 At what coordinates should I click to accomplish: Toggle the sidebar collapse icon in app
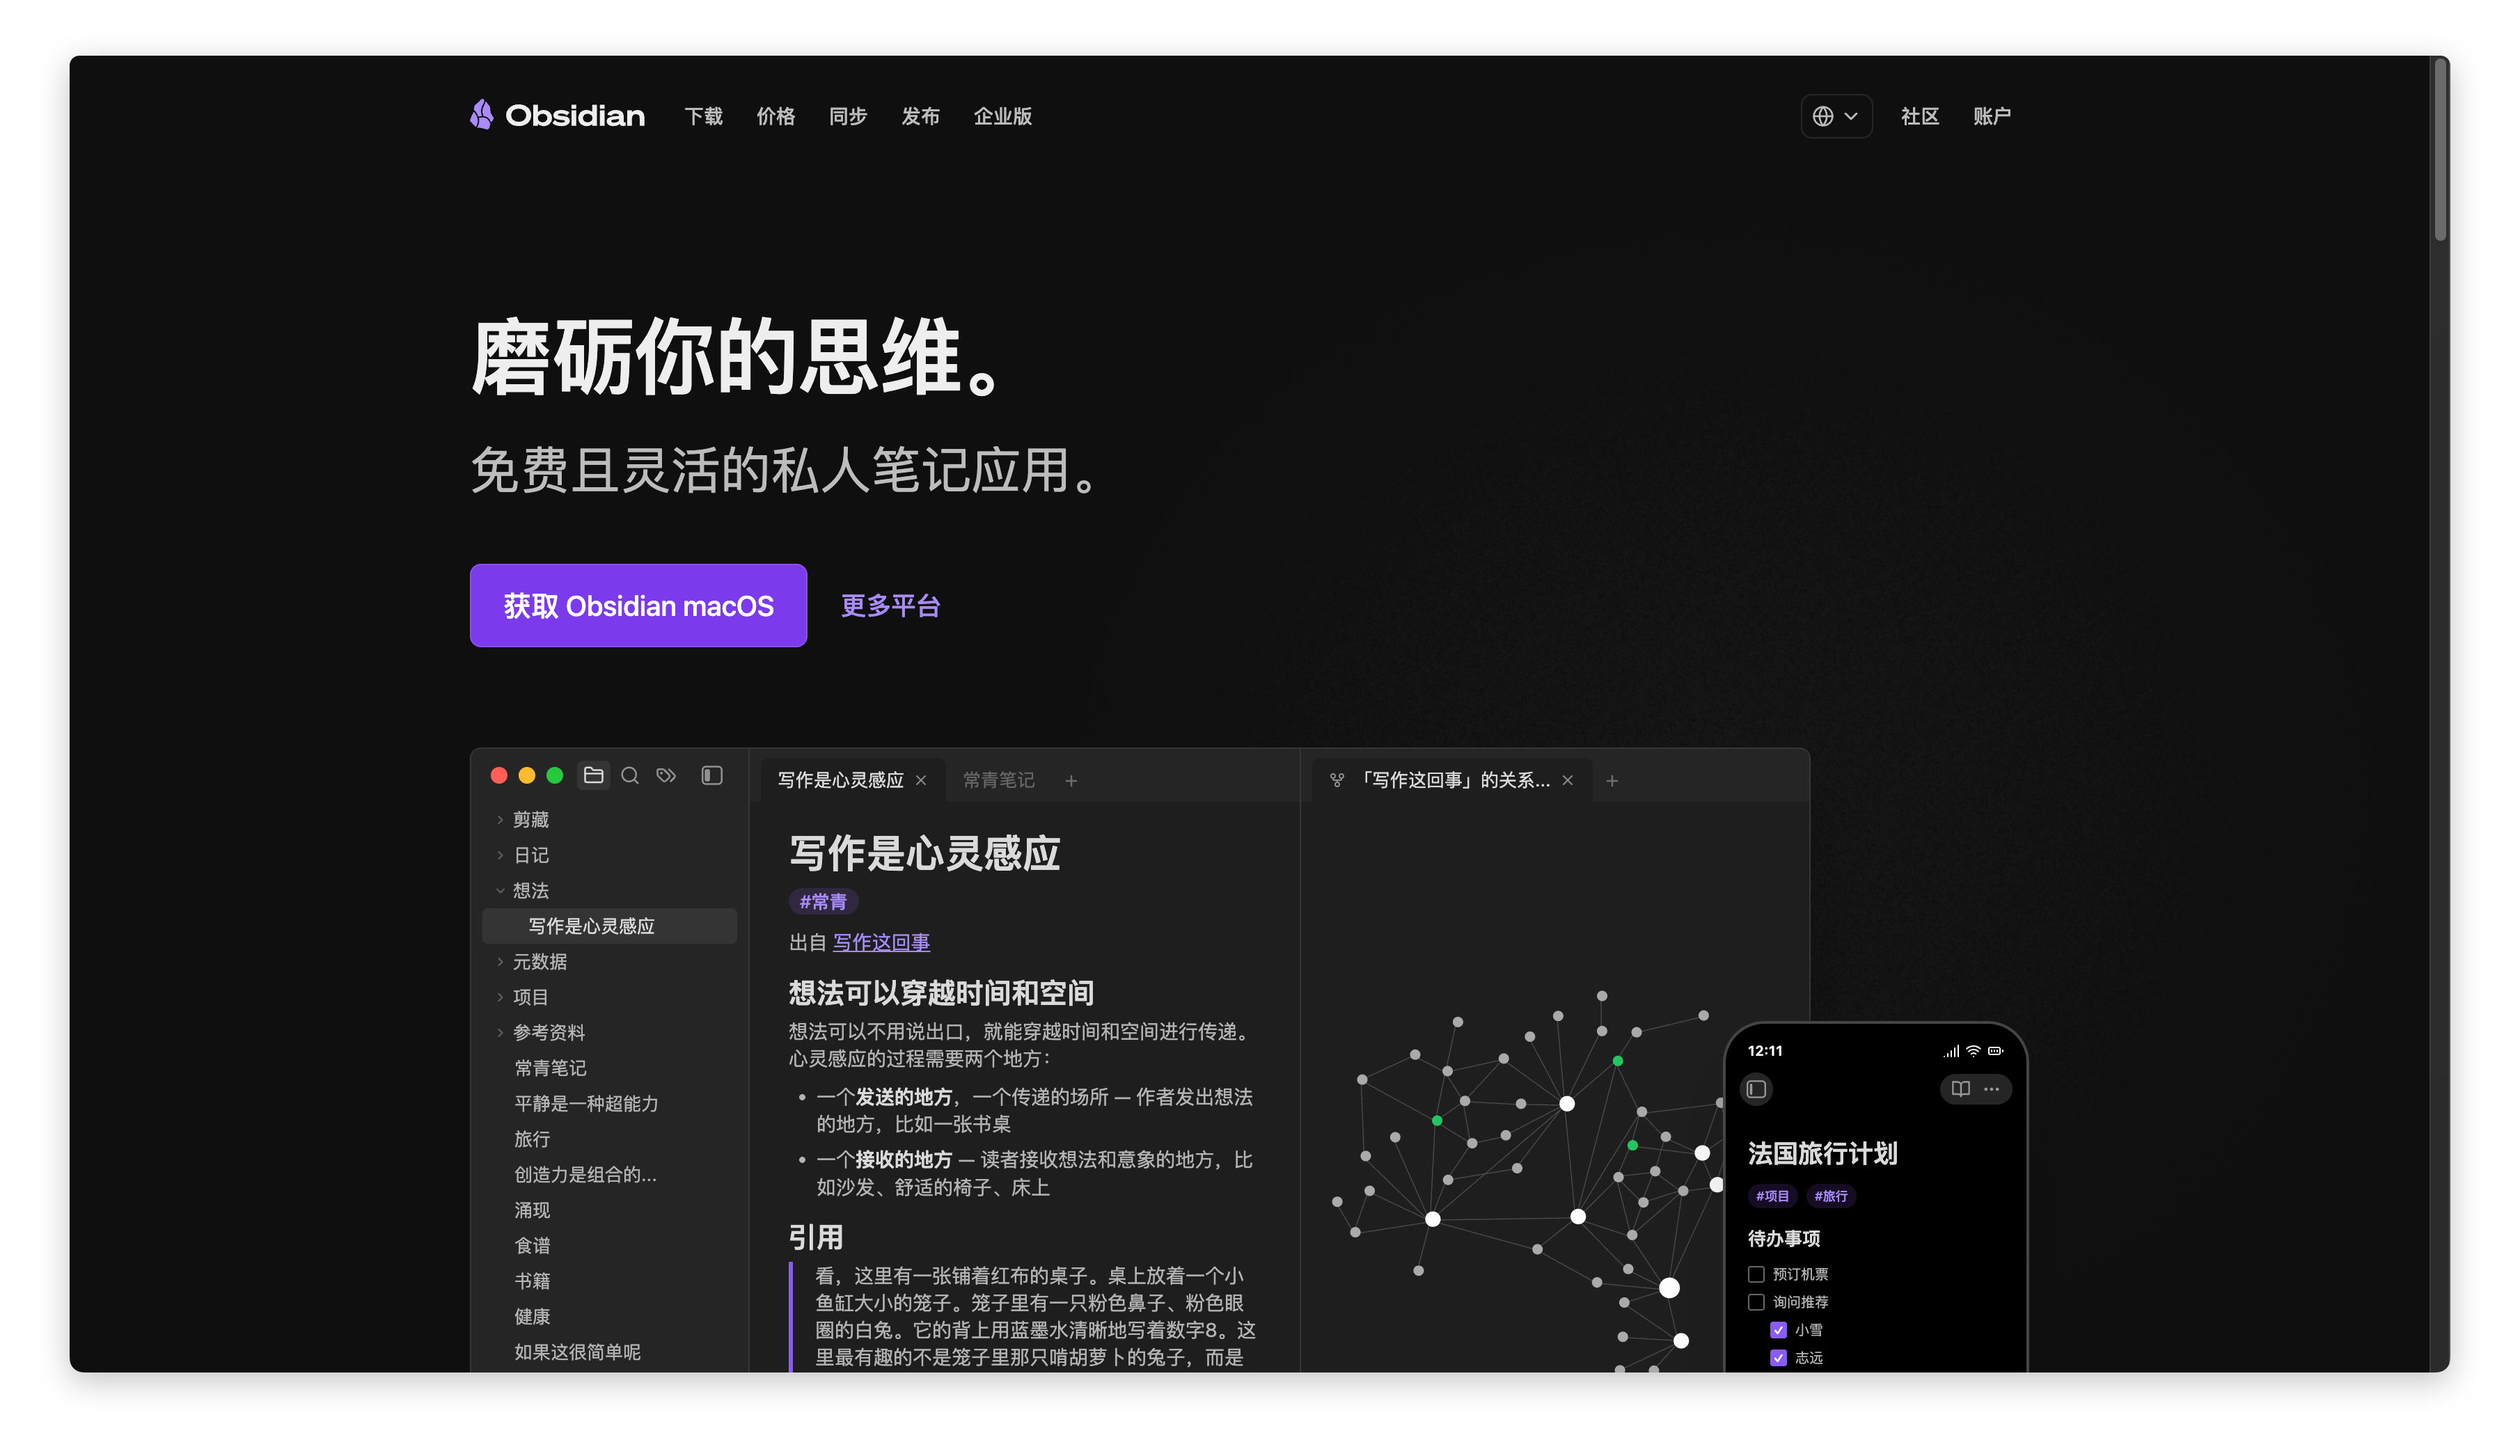(712, 775)
